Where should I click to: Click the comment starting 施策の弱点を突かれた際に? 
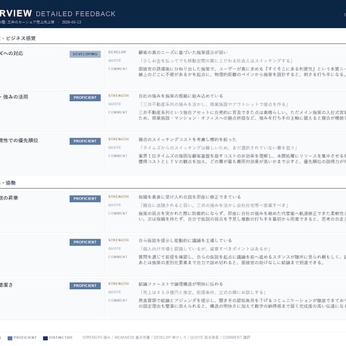pos(242,216)
